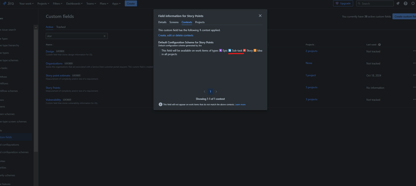The width and height of the screenshot is (416, 186).
Task: Go to next page arrow in dialog
Action: (x=216, y=91)
